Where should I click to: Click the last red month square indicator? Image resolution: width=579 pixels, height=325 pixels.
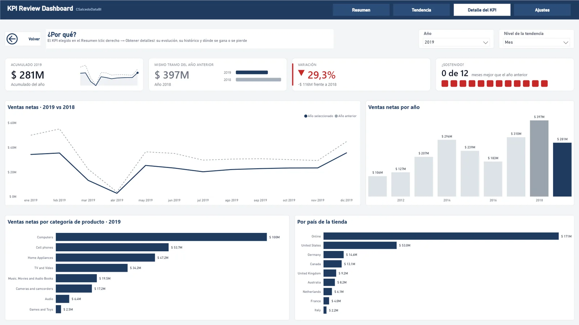tap(544, 84)
